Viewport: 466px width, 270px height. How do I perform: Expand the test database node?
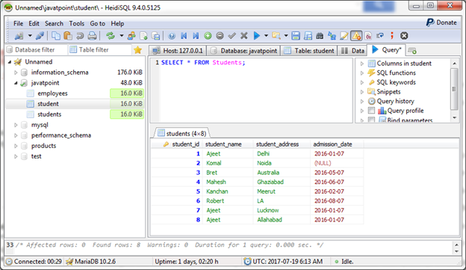pyautogui.click(x=16, y=156)
